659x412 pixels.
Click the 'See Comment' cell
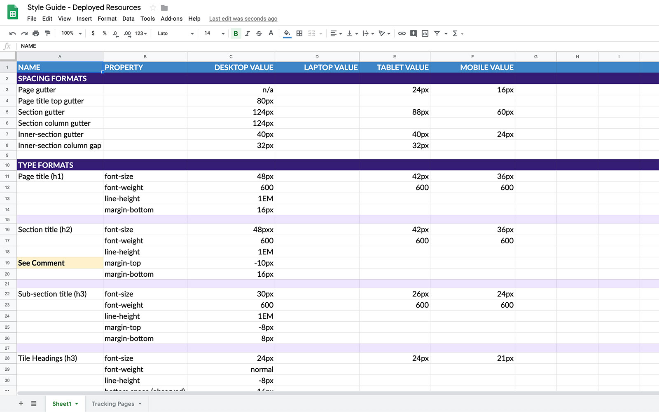[x=60, y=263]
